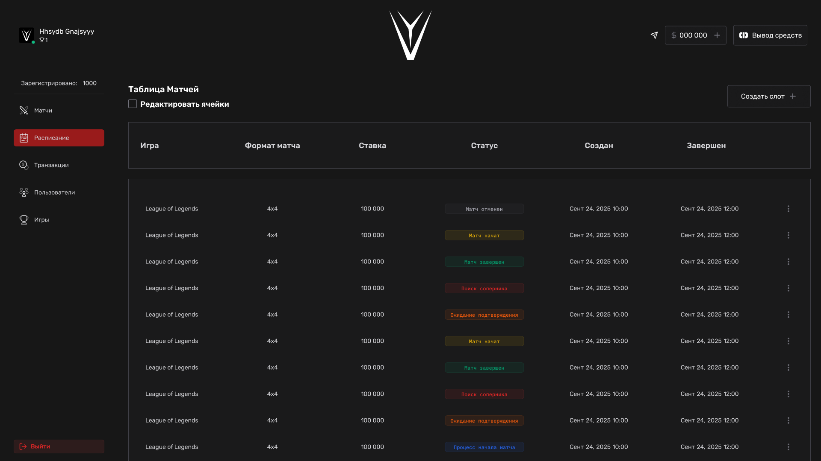Open the three-dot menu of the second Ожидание подтверждения row
This screenshot has height=461, width=821.
click(789, 420)
